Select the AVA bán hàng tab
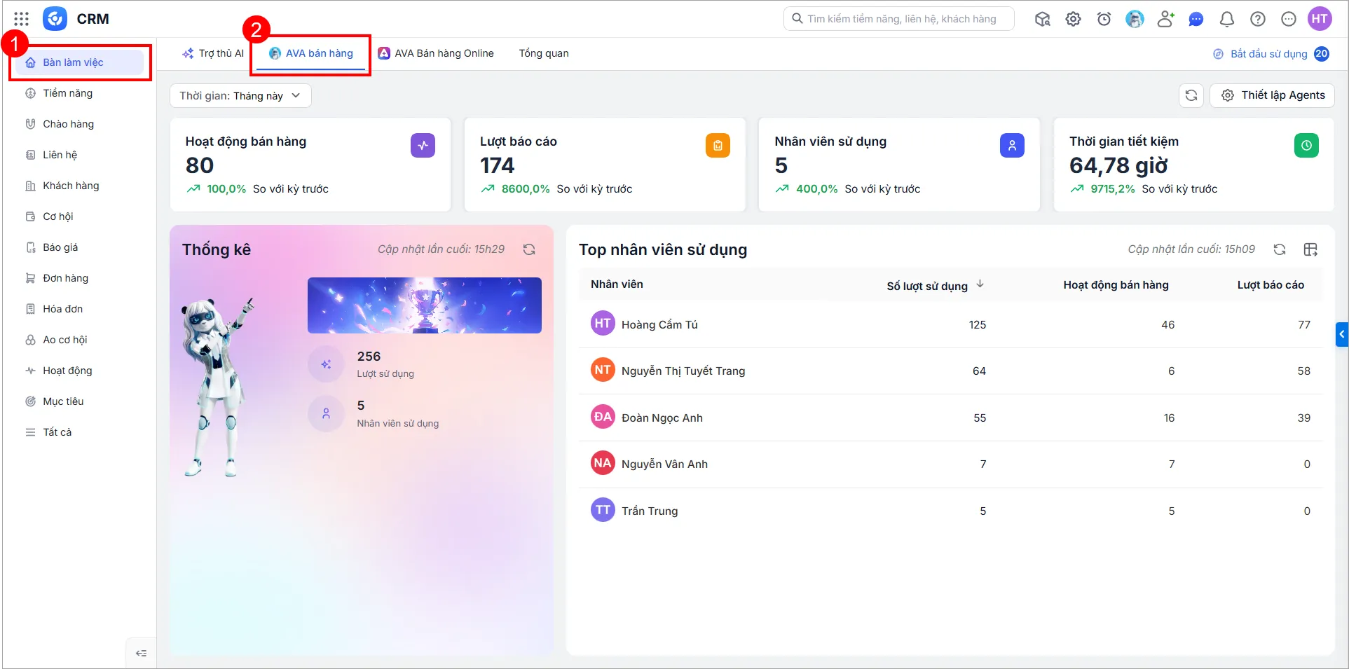Image resolution: width=1349 pixels, height=669 pixels. pos(311,53)
